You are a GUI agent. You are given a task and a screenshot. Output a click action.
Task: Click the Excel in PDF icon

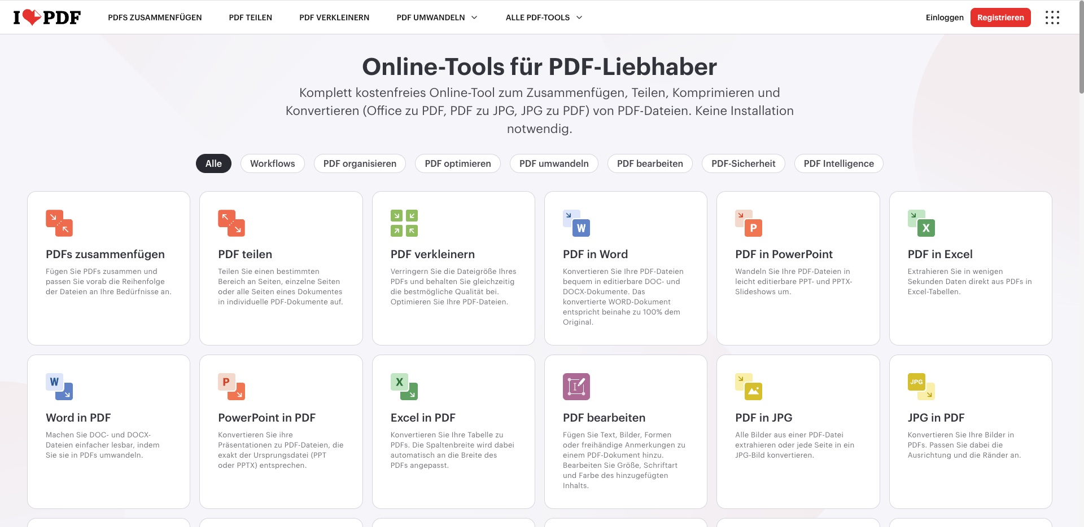pyautogui.click(x=404, y=387)
